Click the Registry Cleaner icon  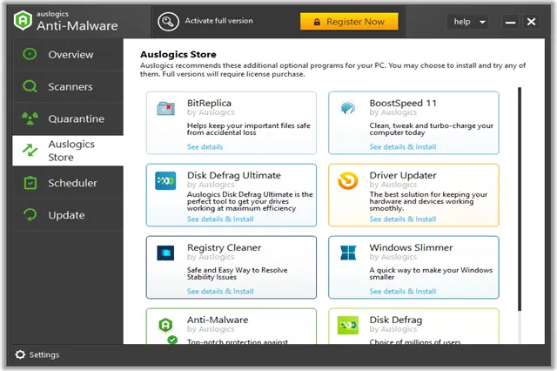pos(165,253)
